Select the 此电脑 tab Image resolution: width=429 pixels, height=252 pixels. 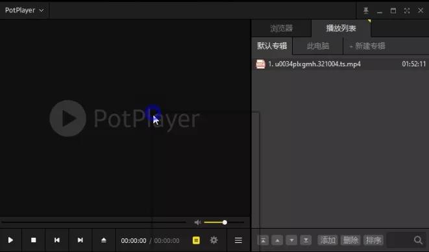pos(317,45)
